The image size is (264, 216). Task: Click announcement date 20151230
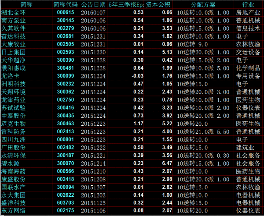point(93,52)
